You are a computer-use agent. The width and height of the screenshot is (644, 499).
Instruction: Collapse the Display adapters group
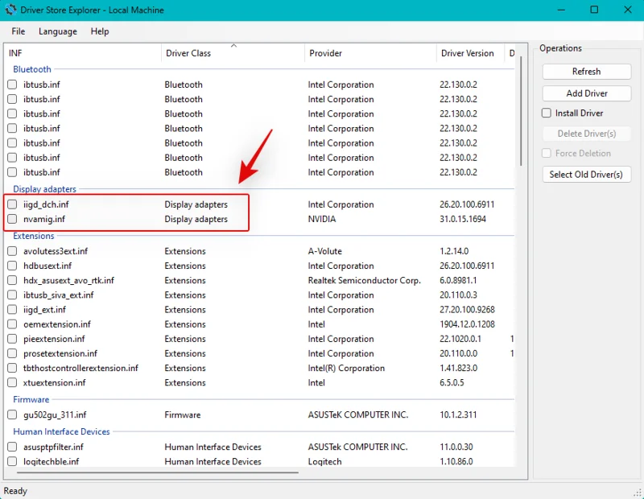[x=43, y=189]
